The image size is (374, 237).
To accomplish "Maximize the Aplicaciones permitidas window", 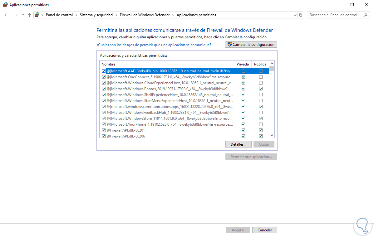I will (352, 5).
